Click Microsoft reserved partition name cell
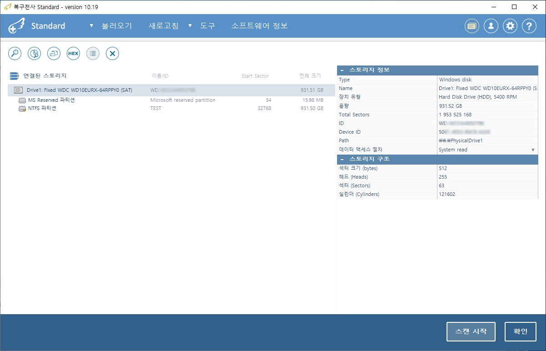Image resolution: width=546 pixels, height=351 pixels. click(183, 100)
